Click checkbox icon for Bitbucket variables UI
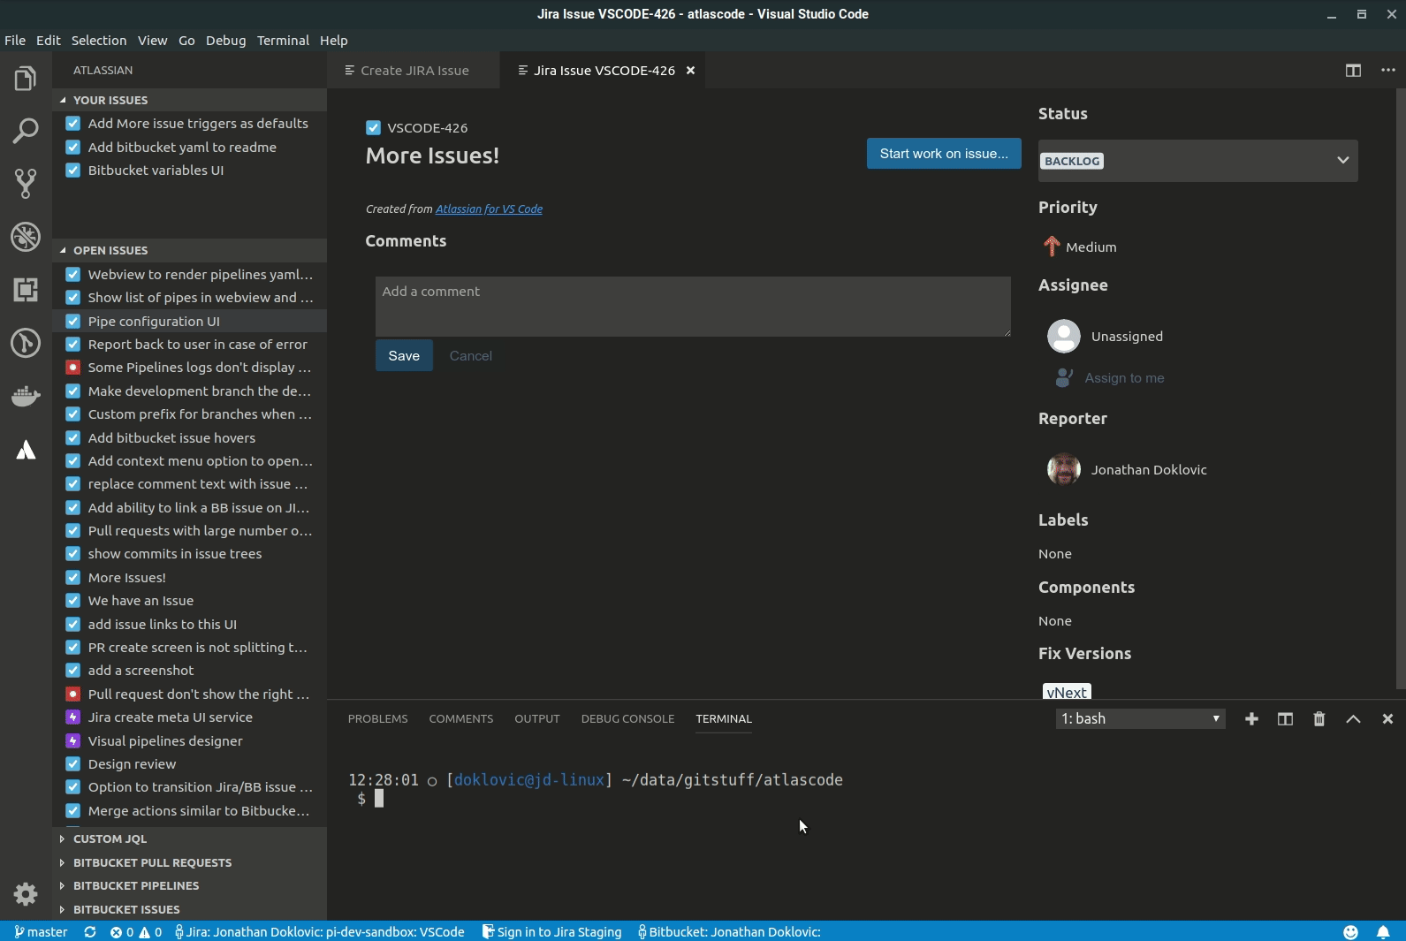The image size is (1406, 941). click(73, 171)
